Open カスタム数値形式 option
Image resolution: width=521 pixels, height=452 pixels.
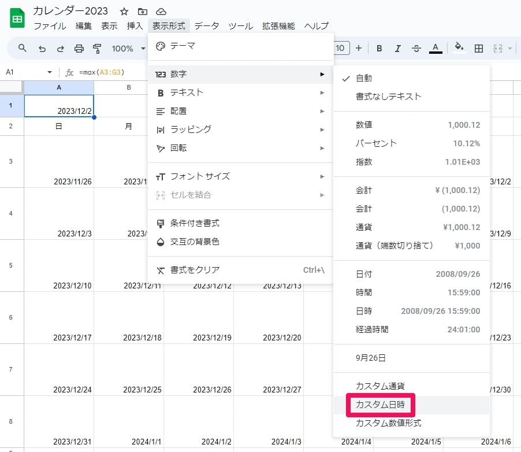pyautogui.click(x=411, y=423)
